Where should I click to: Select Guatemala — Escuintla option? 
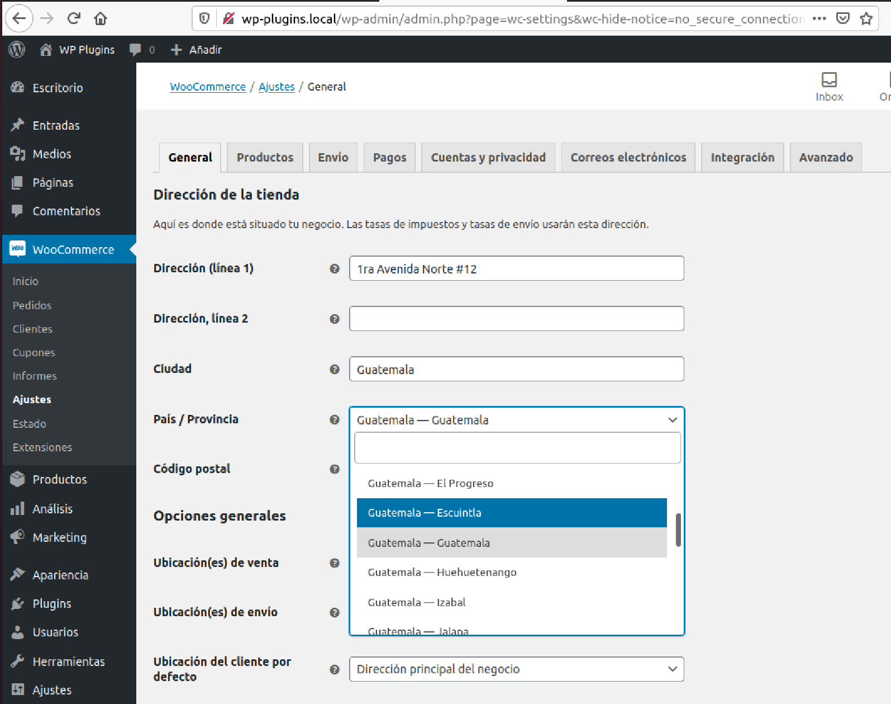(x=512, y=513)
